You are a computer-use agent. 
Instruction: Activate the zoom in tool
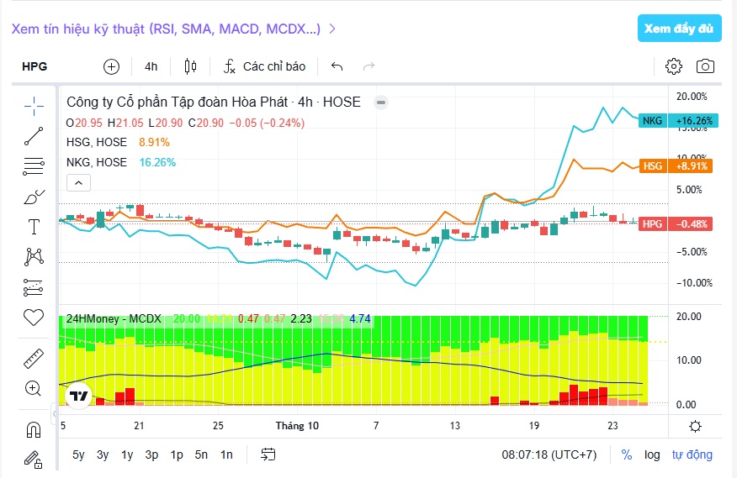[x=33, y=388]
